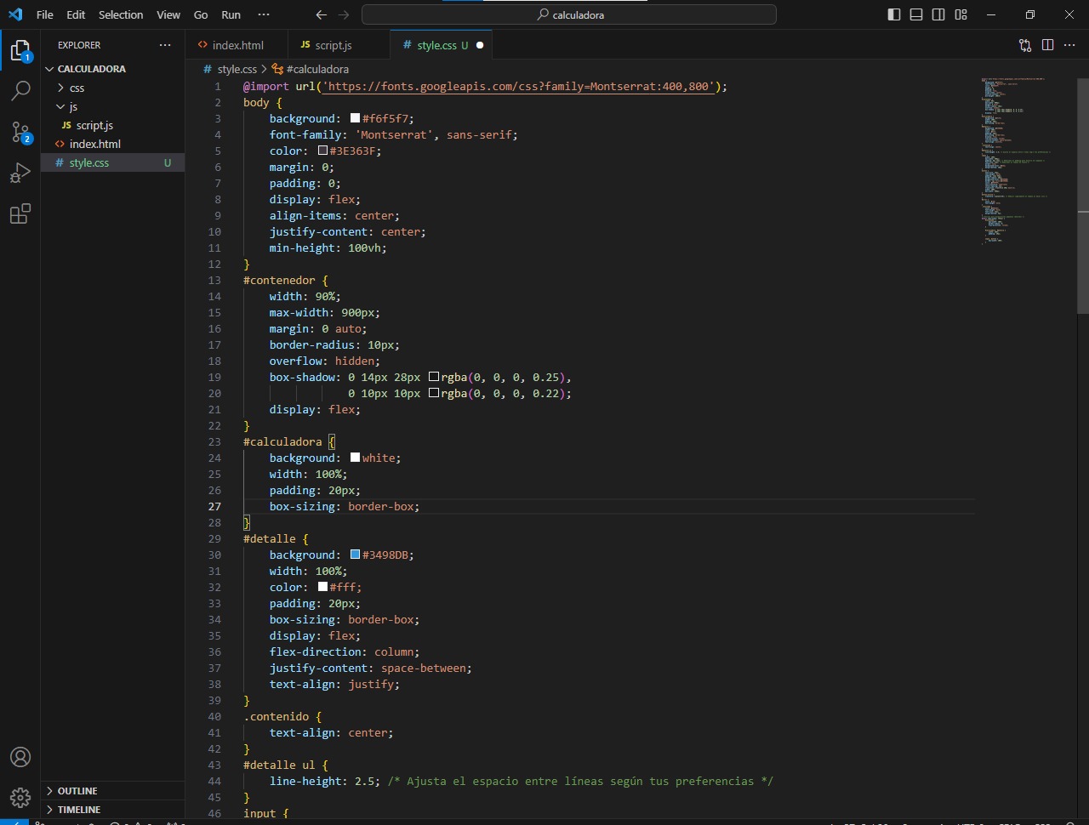
Task: Click rgba swatch with 0.25 alpha
Action: click(x=434, y=377)
